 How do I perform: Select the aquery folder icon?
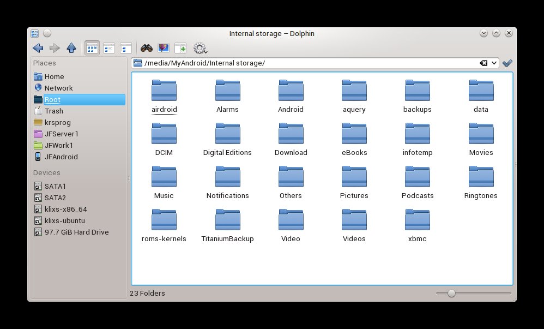click(x=354, y=91)
